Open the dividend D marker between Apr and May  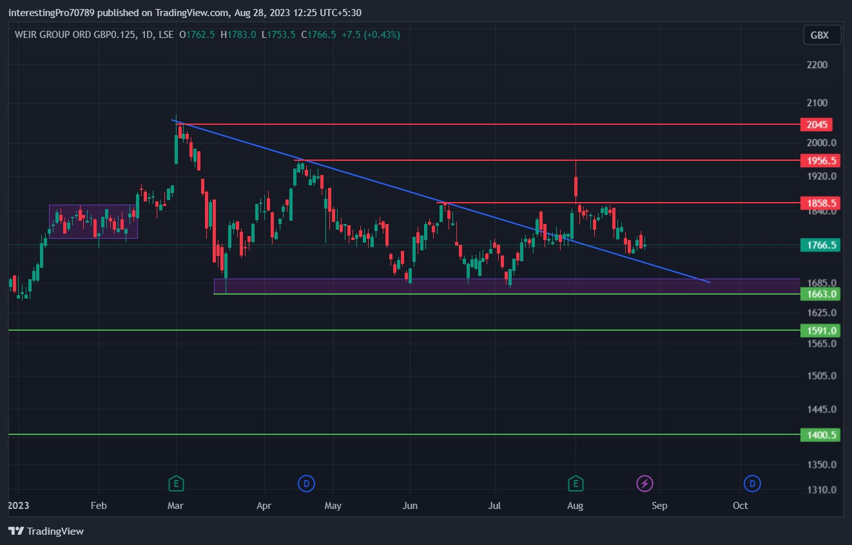pyautogui.click(x=306, y=483)
